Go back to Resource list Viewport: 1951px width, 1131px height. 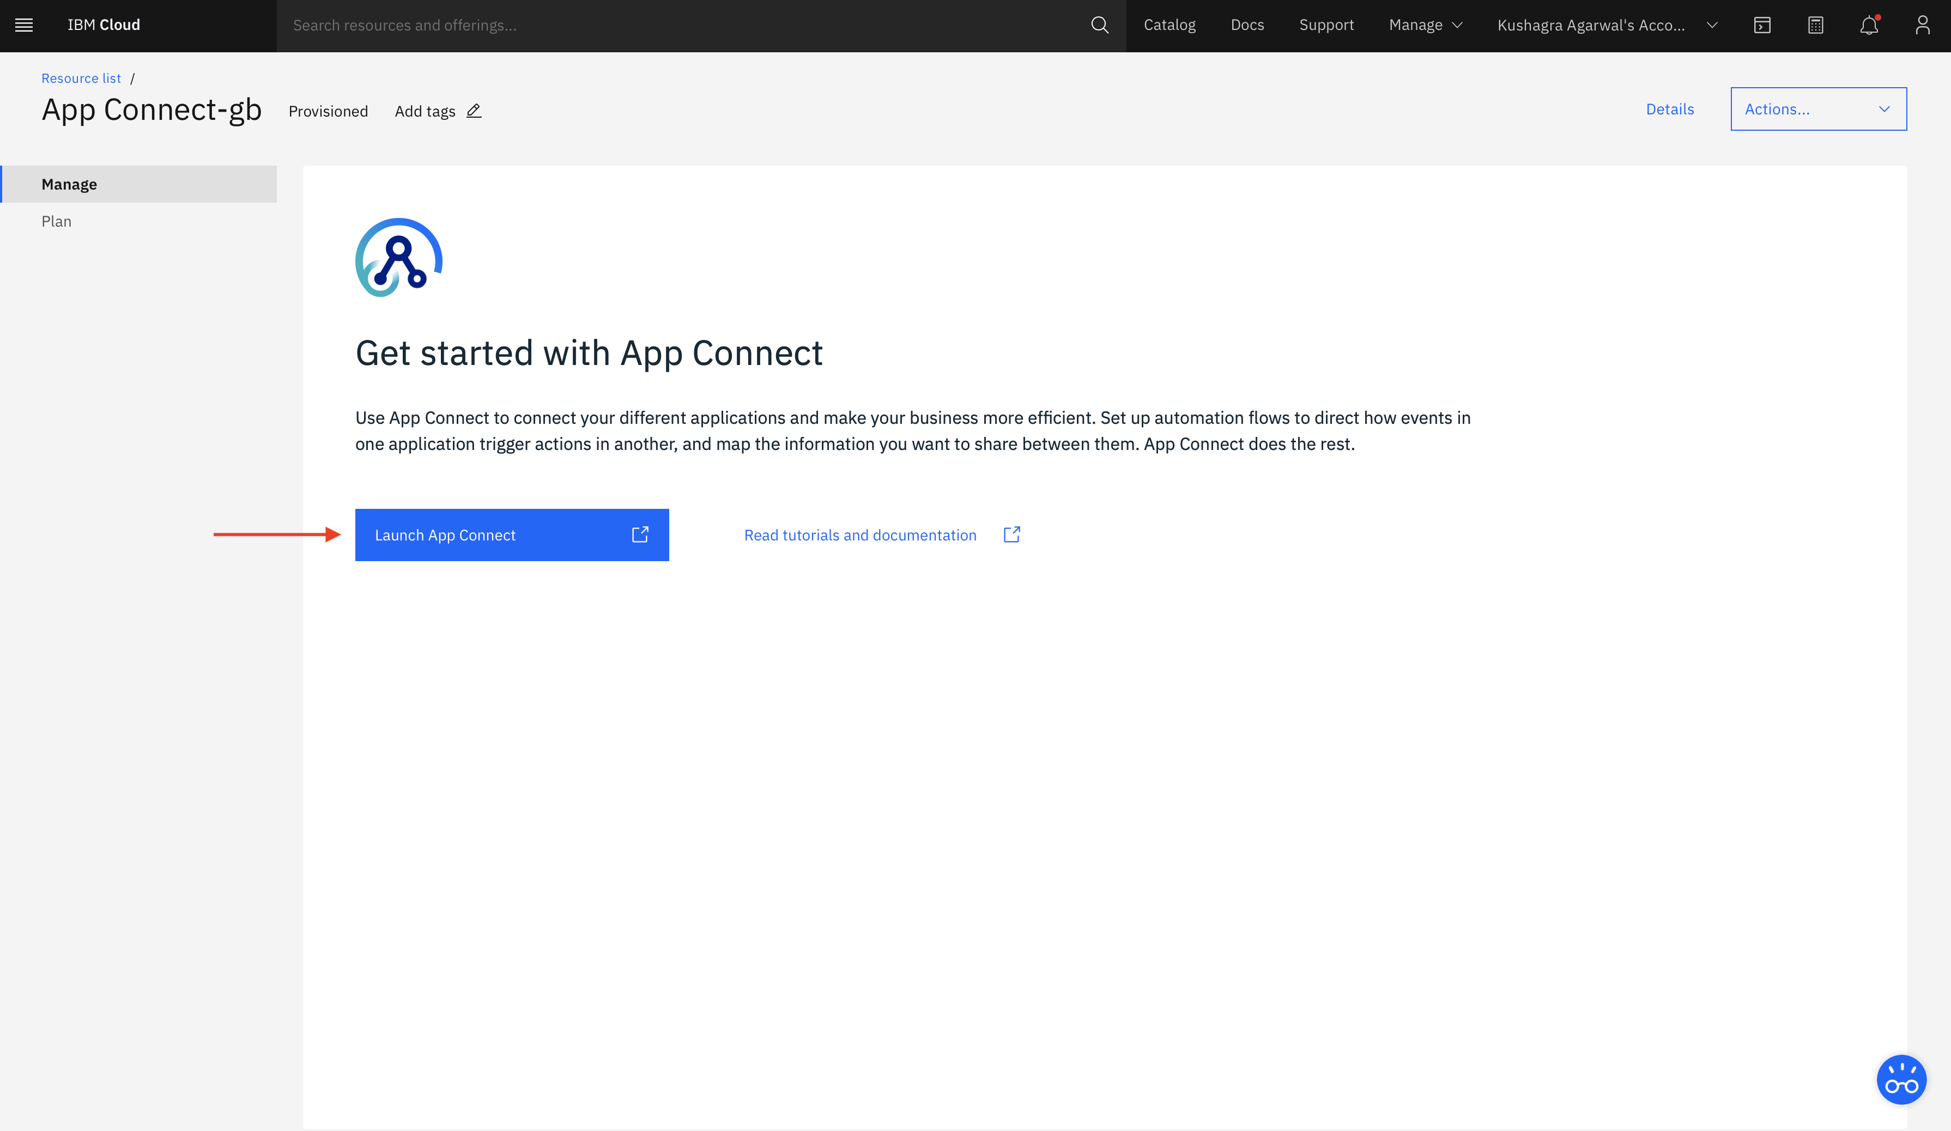point(81,78)
